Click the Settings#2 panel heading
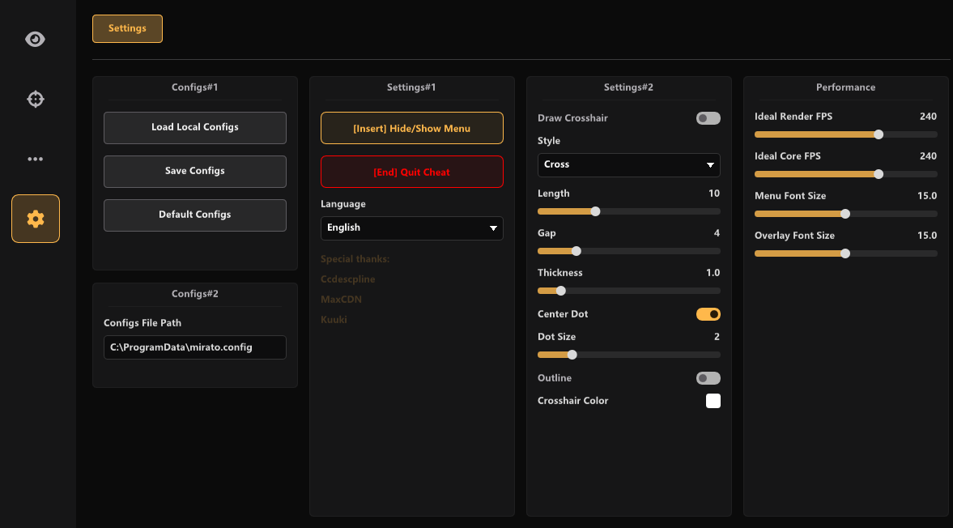Image resolution: width=953 pixels, height=528 pixels. point(628,87)
